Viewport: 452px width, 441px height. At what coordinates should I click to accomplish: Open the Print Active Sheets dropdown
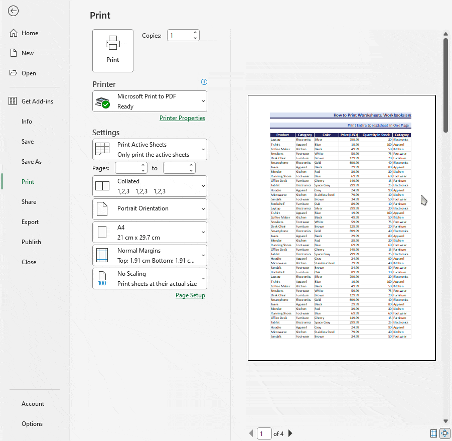(x=149, y=149)
